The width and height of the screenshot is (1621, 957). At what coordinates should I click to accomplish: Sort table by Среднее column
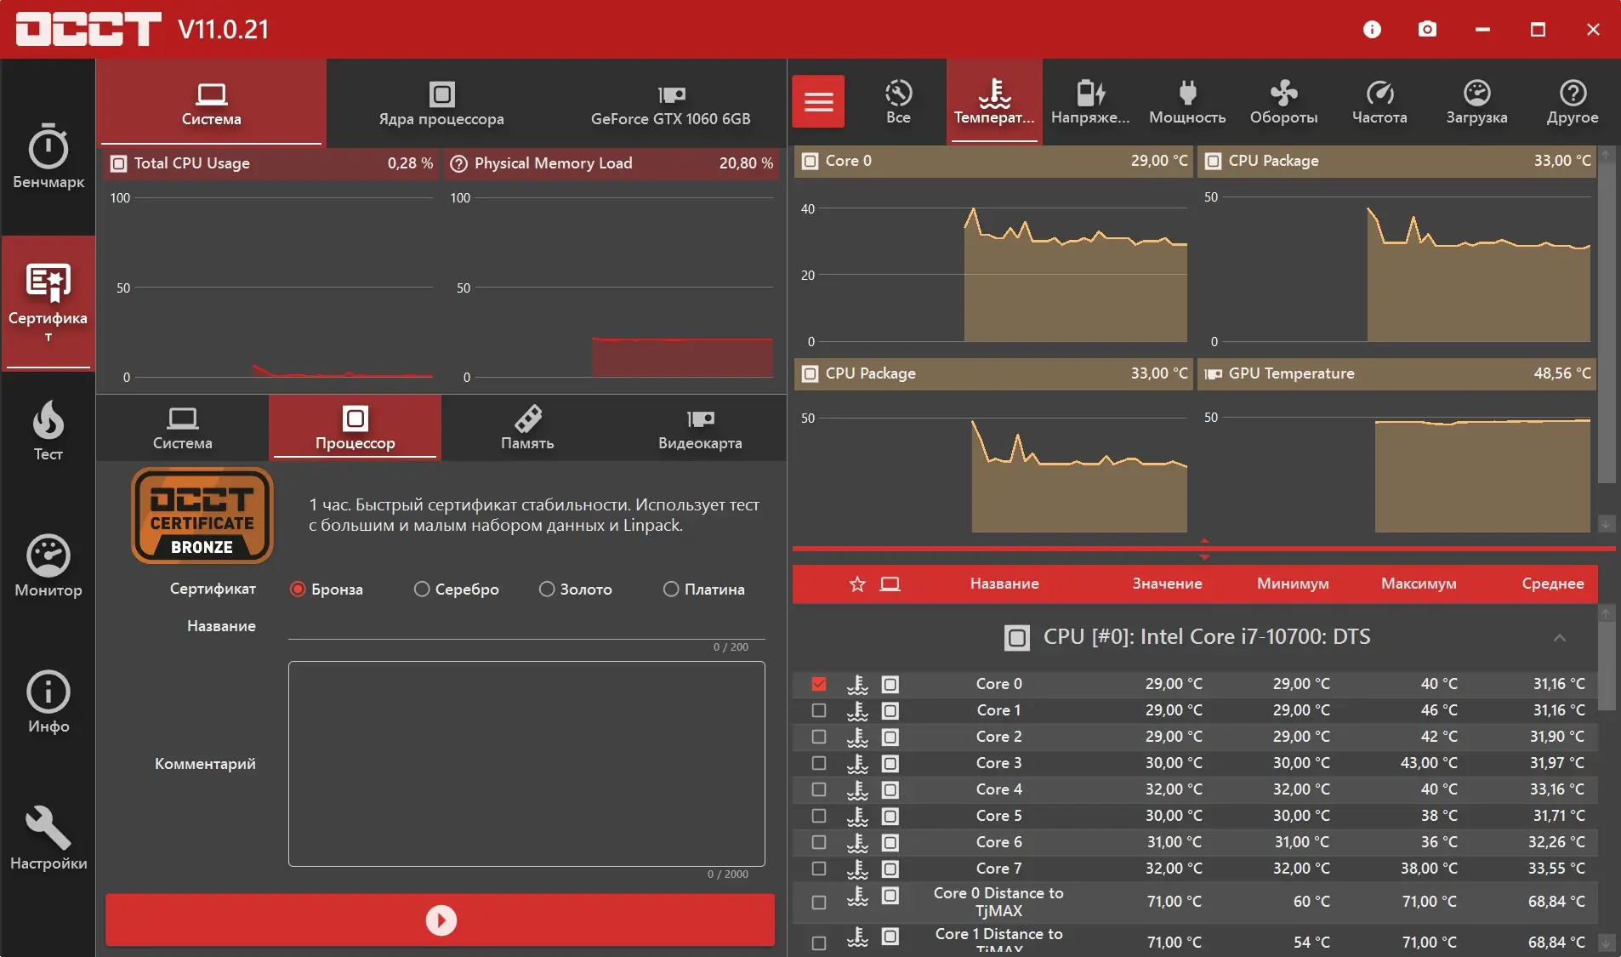tap(1553, 584)
